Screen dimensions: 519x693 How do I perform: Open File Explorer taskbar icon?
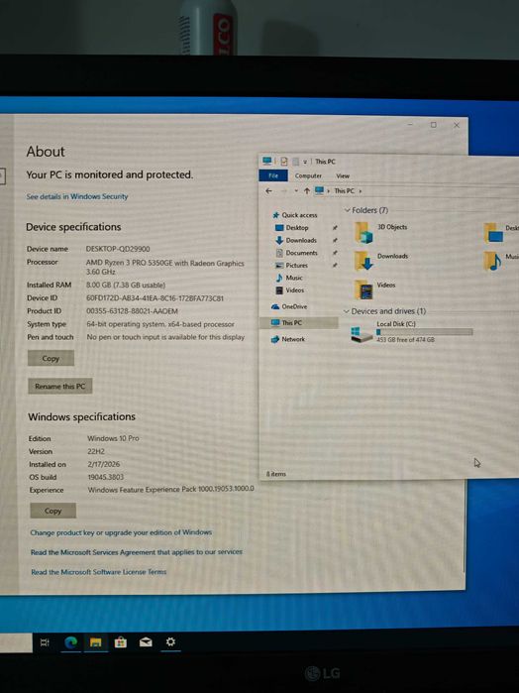[x=95, y=642]
